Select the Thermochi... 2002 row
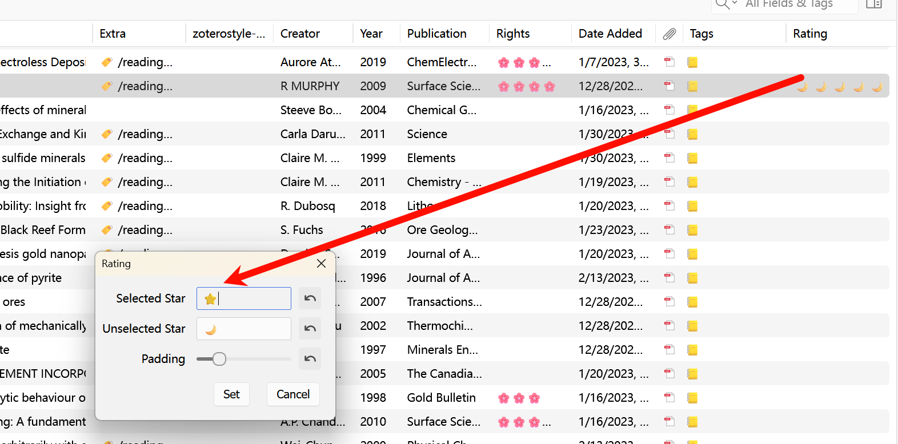 point(444,326)
